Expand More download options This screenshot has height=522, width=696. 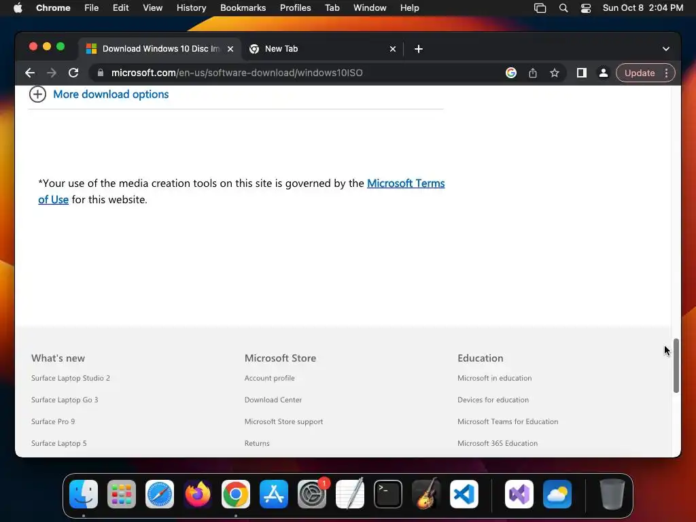99,94
